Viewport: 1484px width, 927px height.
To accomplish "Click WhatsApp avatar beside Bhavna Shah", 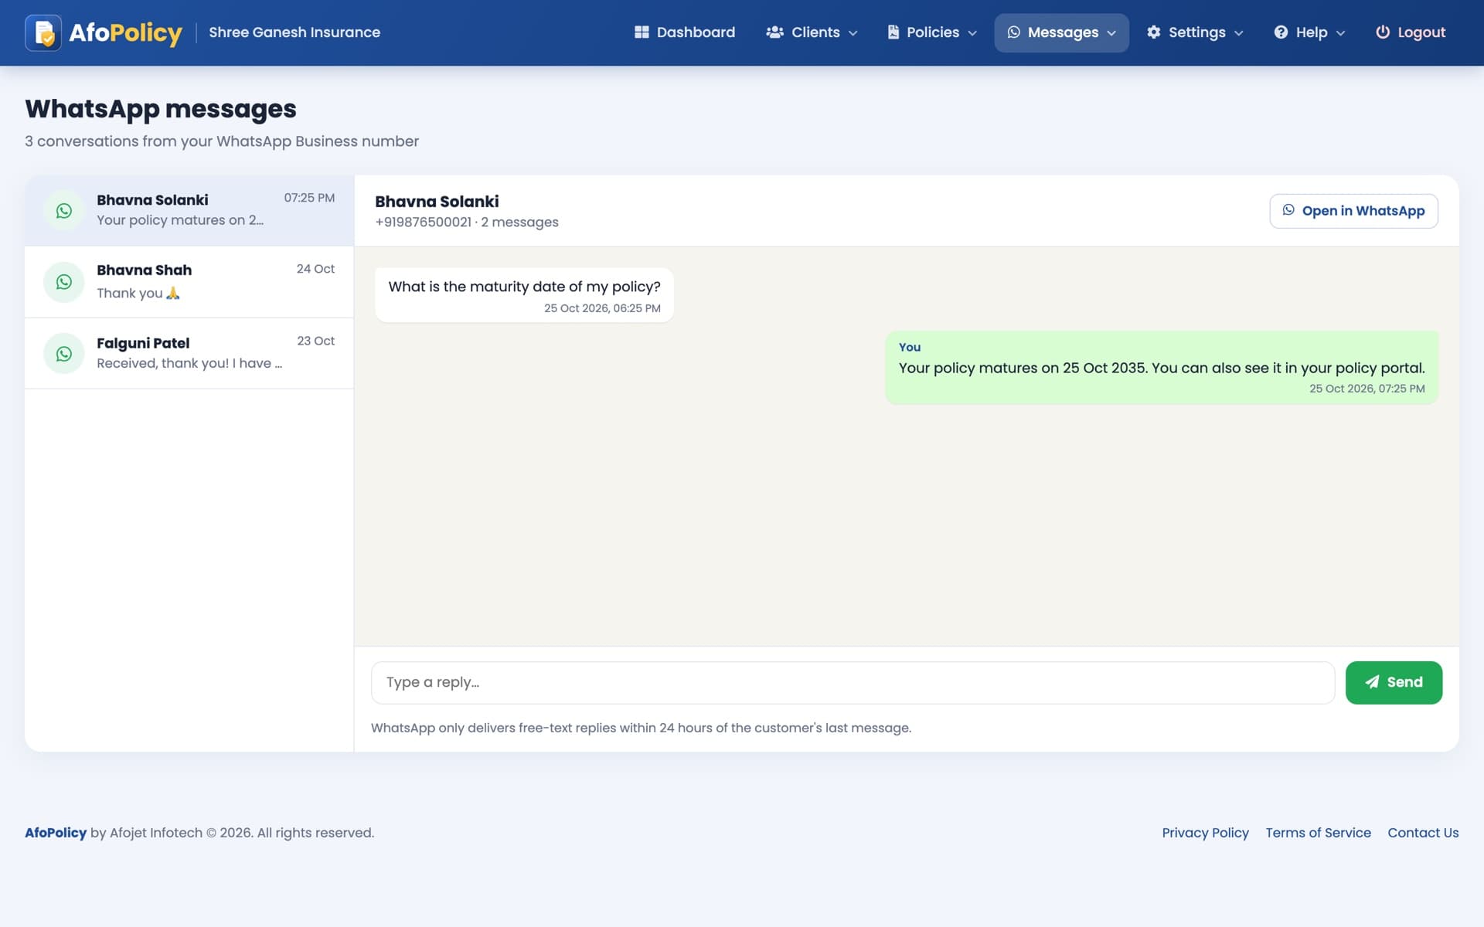I will click(64, 282).
